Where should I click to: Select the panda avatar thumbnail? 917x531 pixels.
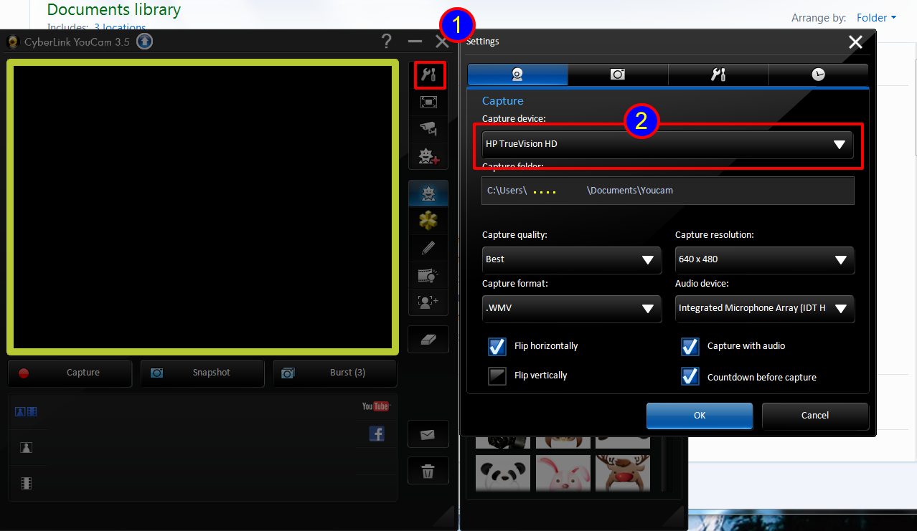pos(502,473)
